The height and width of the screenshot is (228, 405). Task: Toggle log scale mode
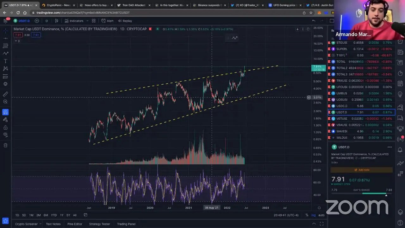313,215
